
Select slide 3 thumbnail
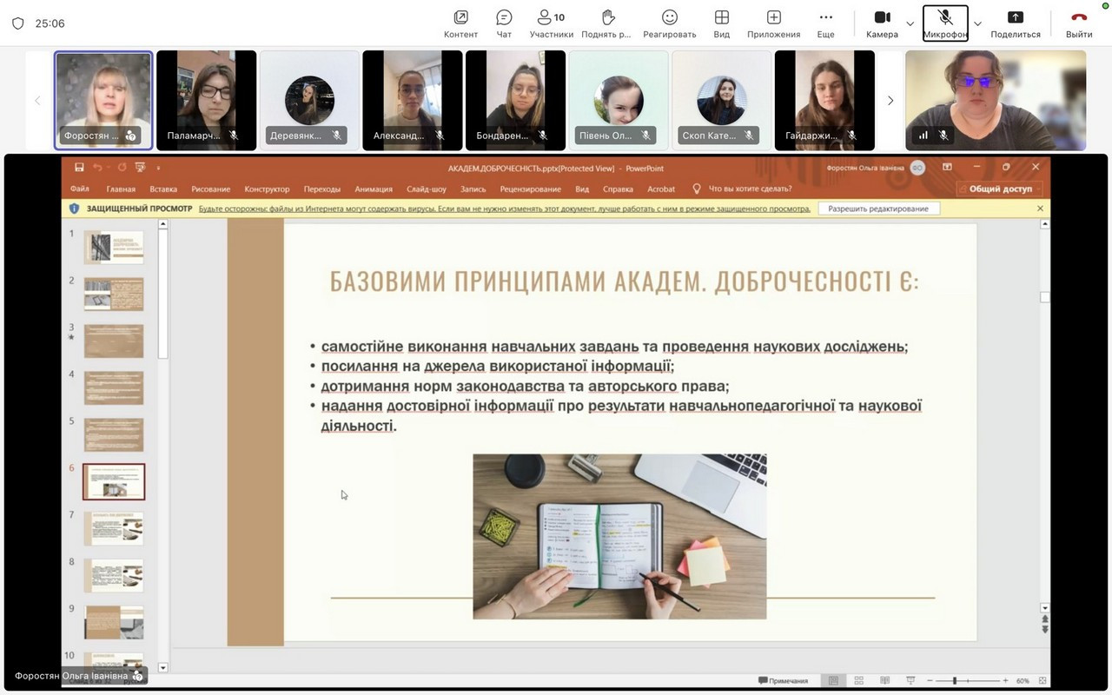114,341
